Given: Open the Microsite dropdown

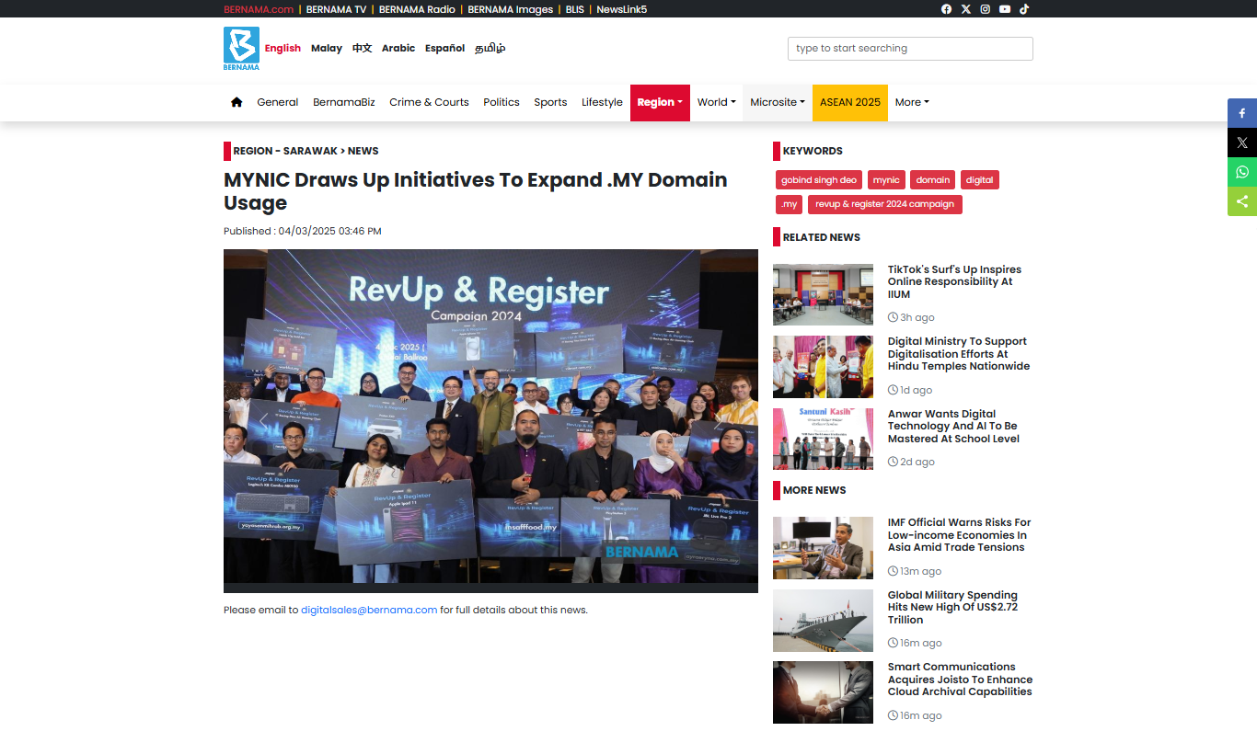Looking at the screenshot, I should (777, 102).
